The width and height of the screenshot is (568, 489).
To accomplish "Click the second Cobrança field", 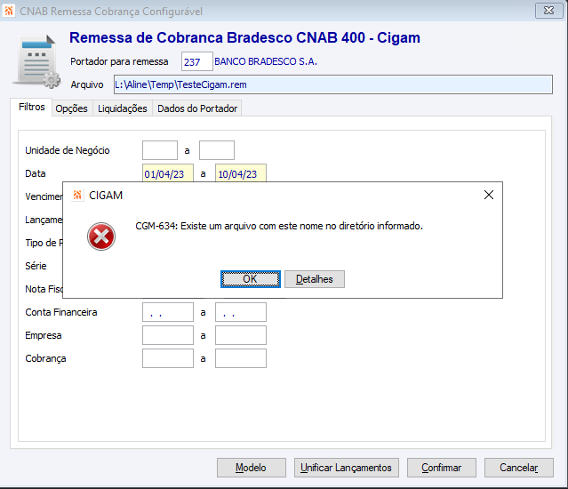I will tap(241, 358).
